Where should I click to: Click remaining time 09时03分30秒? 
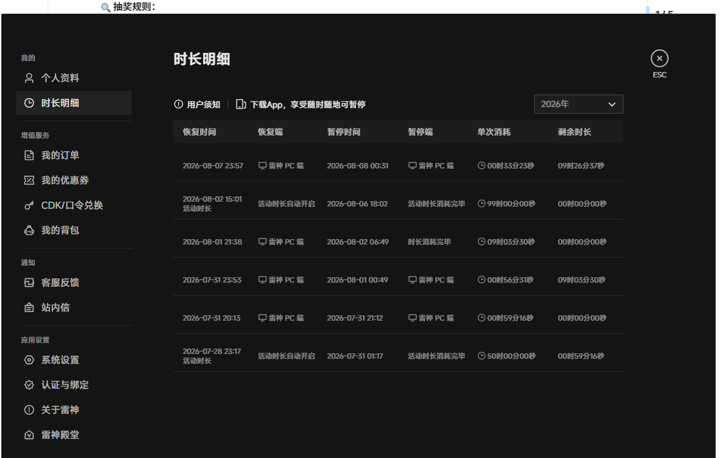click(x=582, y=280)
